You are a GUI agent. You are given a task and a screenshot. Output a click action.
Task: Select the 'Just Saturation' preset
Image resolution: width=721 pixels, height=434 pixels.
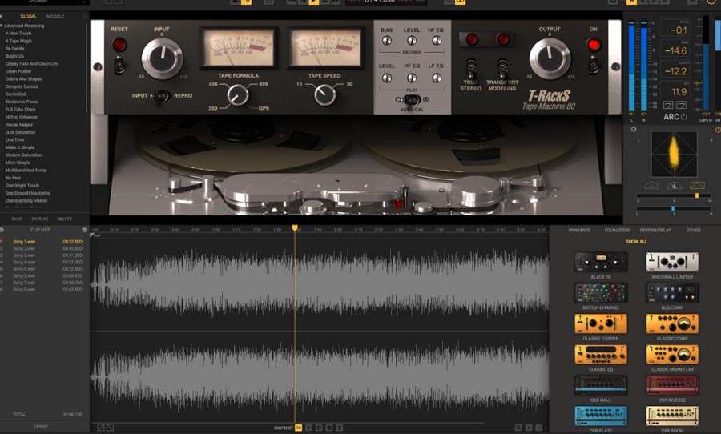tap(20, 132)
